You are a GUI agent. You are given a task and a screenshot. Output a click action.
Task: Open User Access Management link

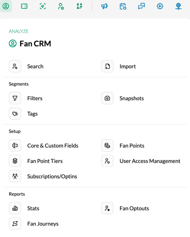[x=150, y=161]
